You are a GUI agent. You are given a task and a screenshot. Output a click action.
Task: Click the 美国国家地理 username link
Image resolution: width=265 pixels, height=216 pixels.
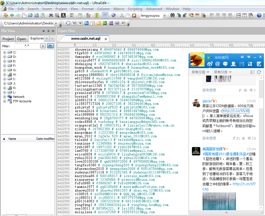213,149
